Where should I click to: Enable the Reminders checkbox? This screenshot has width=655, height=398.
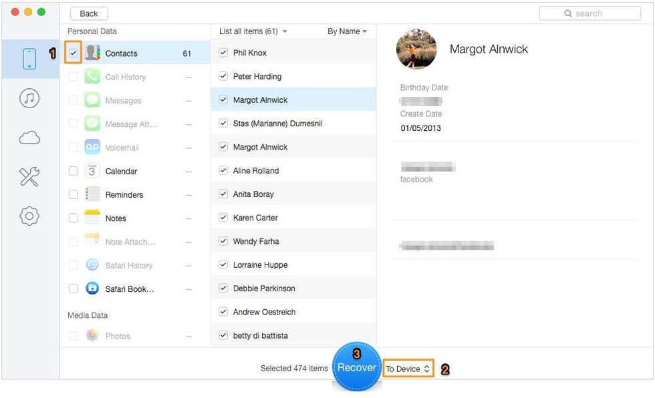(x=74, y=194)
